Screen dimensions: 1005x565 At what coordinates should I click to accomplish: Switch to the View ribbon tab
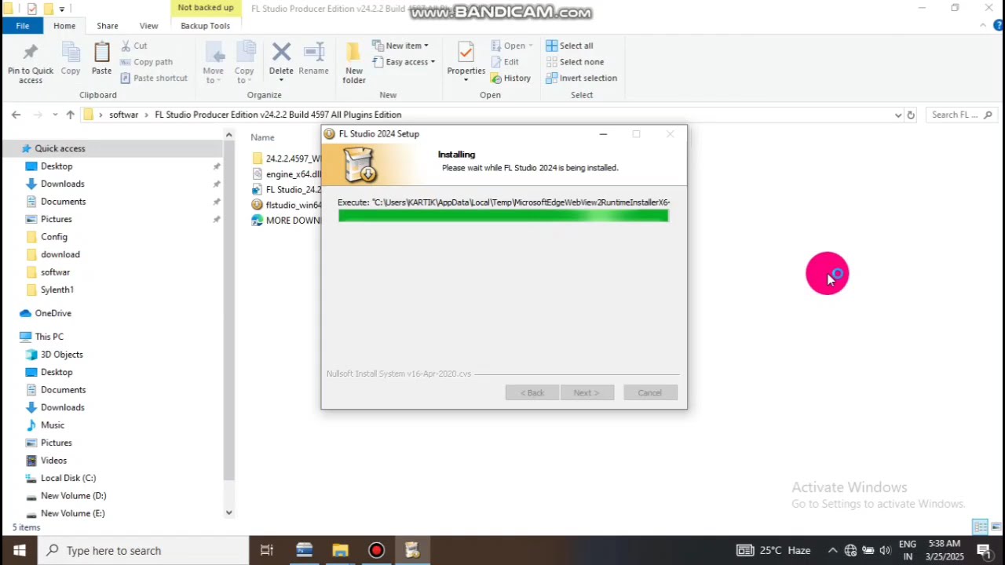tap(148, 26)
